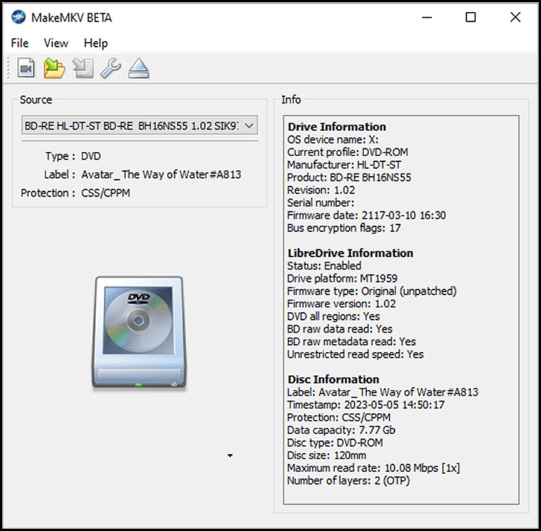Click 'BD raw metadata read: Yes' line
The height and width of the screenshot is (531, 541).
point(352,342)
